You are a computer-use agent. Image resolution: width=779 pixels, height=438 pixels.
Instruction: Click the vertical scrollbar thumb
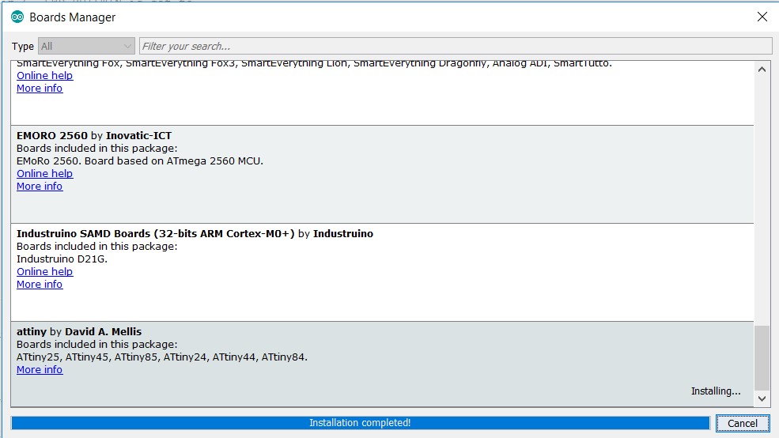click(762, 357)
